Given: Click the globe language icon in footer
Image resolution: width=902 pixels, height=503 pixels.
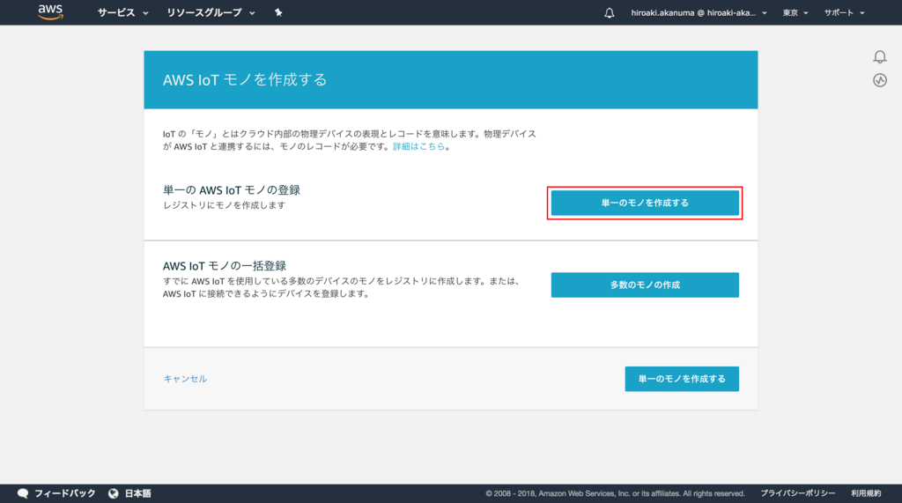Looking at the screenshot, I should (x=114, y=493).
